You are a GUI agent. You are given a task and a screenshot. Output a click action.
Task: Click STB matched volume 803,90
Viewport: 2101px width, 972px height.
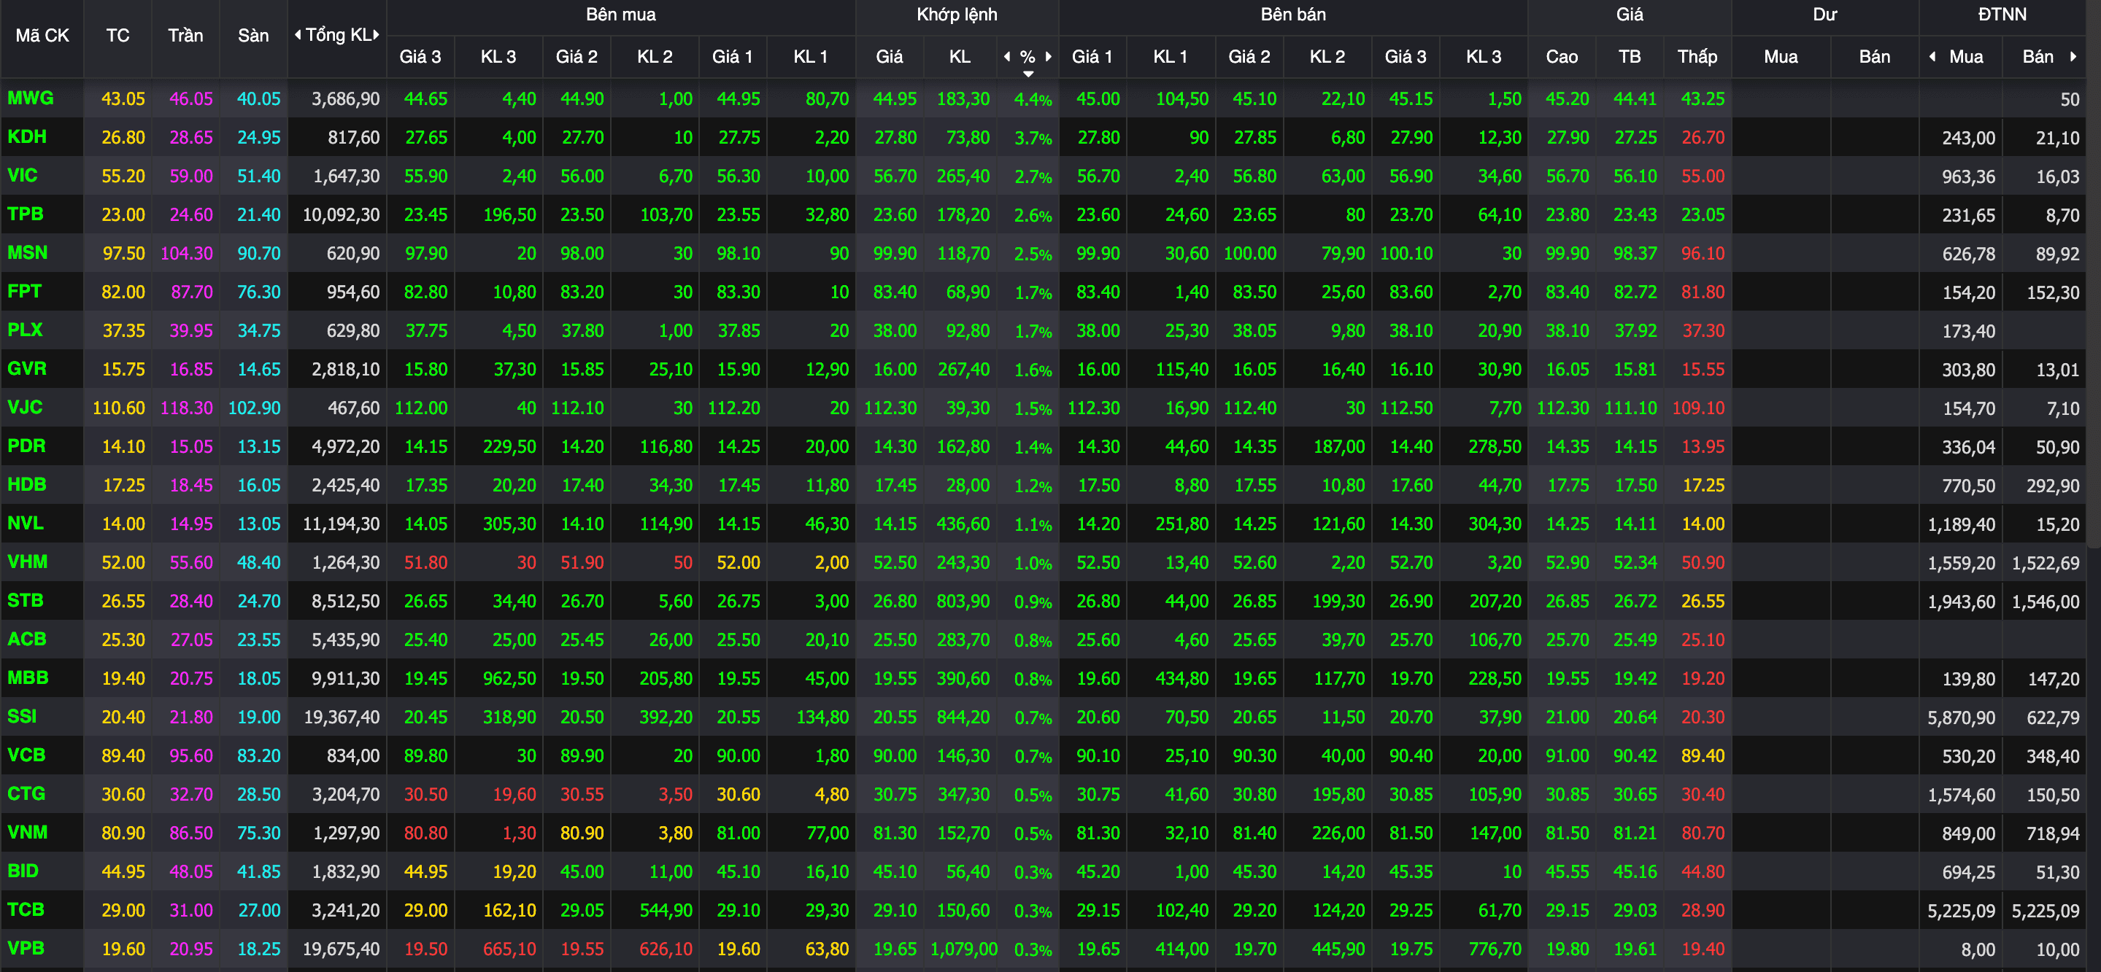click(x=963, y=602)
